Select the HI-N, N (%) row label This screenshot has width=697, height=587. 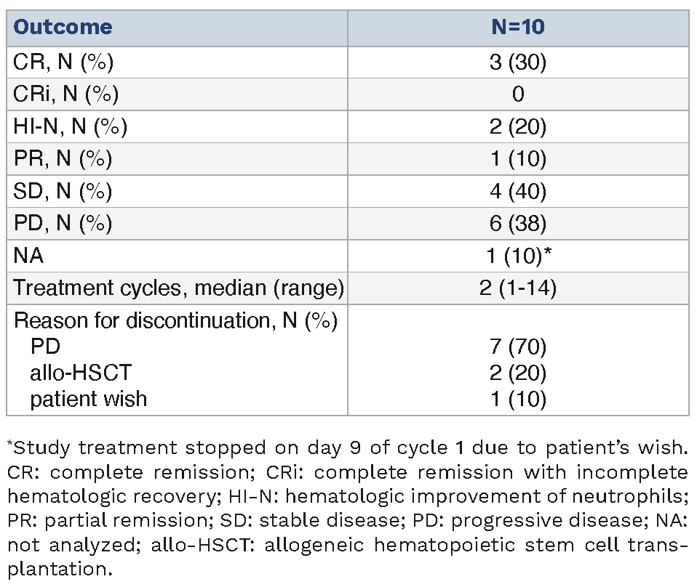[70, 127]
